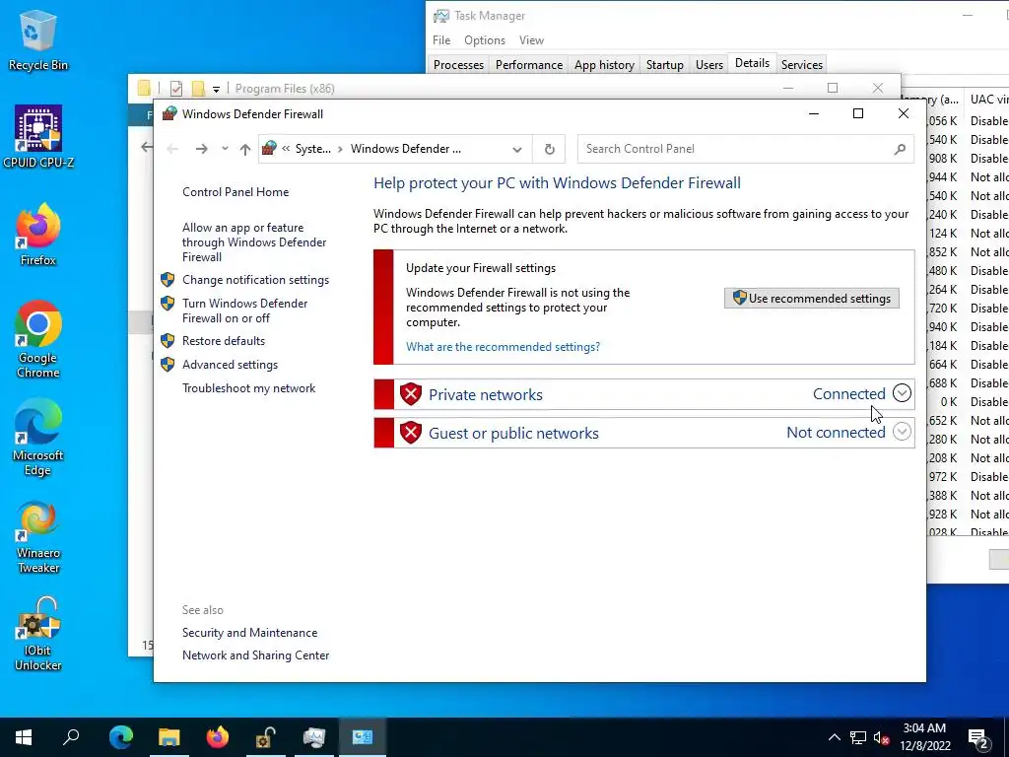
Task: Launch CPUID CPU-Z from the desktop
Action: [x=38, y=136]
